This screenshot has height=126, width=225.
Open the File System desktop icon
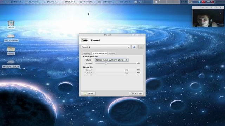tap(11, 38)
